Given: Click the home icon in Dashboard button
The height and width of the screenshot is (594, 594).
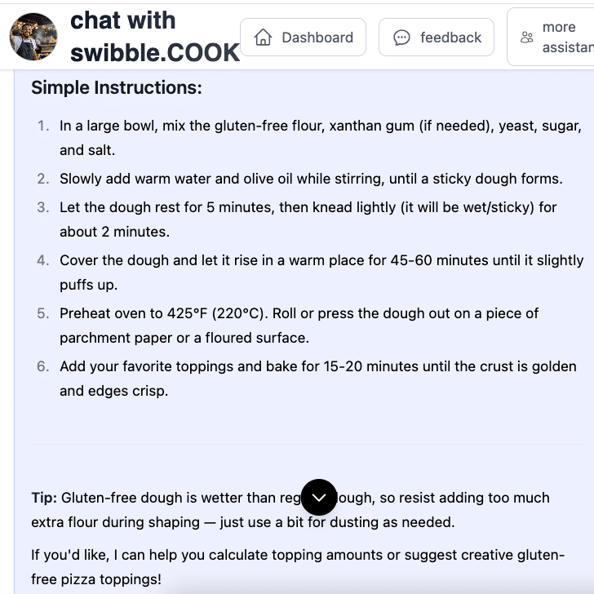Looking at the screenshot, I should tap(263, 38).
